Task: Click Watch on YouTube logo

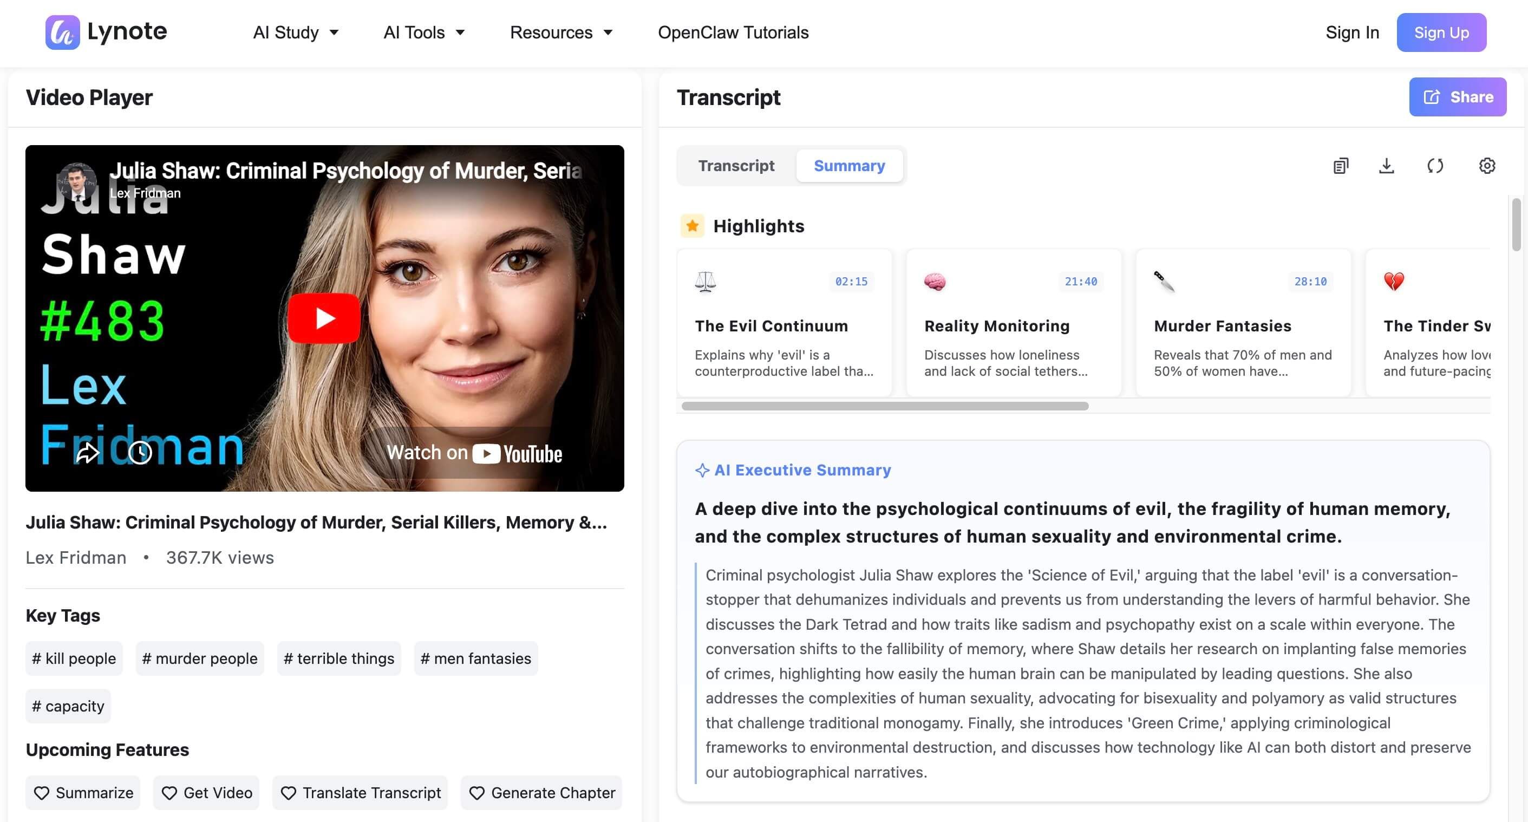Action: coord(517,454)
